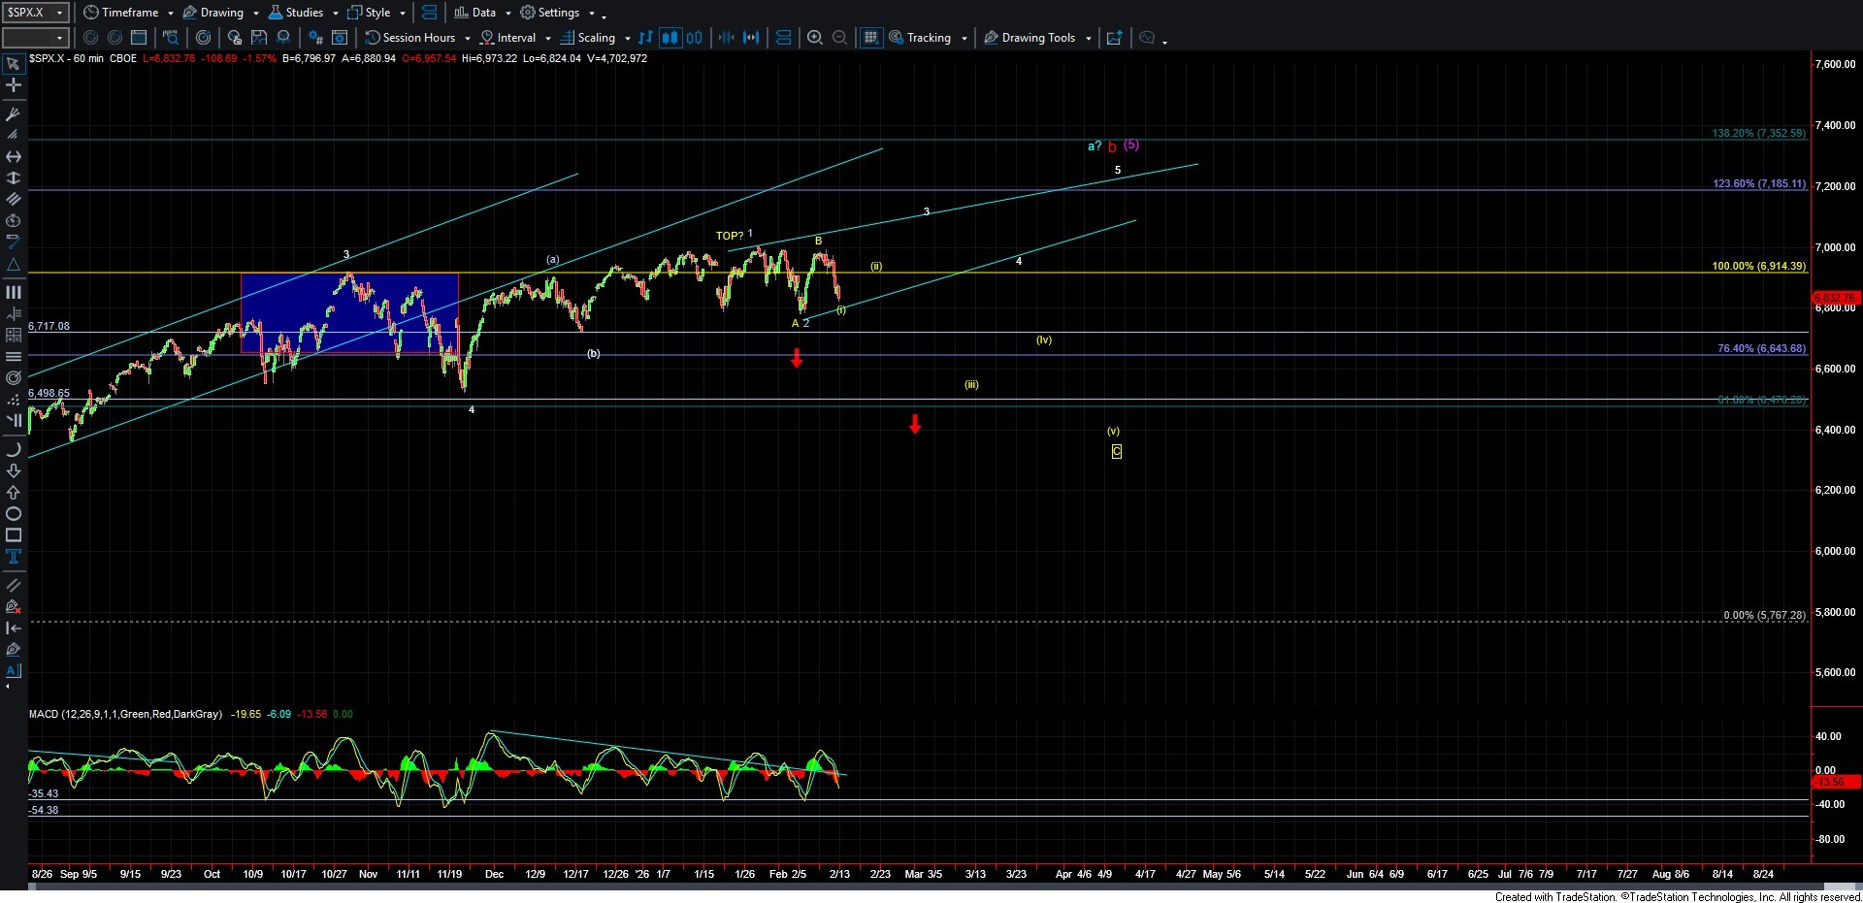
Task: Toggle candlestick bar style
Action: (x=670, y=38)
